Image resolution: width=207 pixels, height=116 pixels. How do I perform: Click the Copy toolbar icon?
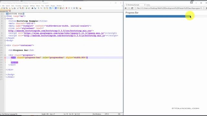point(20,8)
